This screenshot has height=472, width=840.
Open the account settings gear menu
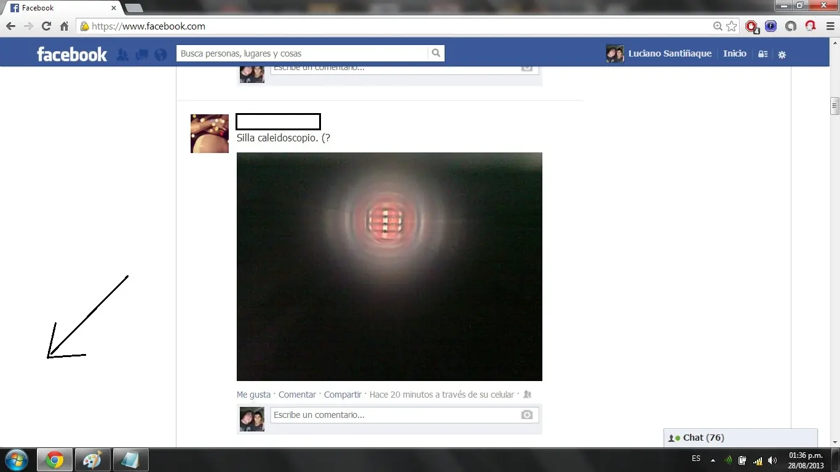point(782,54)
